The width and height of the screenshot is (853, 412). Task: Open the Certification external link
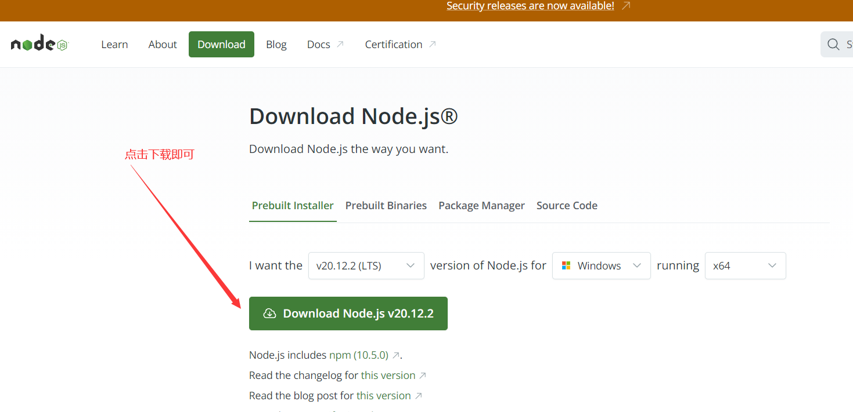point(400,45)
